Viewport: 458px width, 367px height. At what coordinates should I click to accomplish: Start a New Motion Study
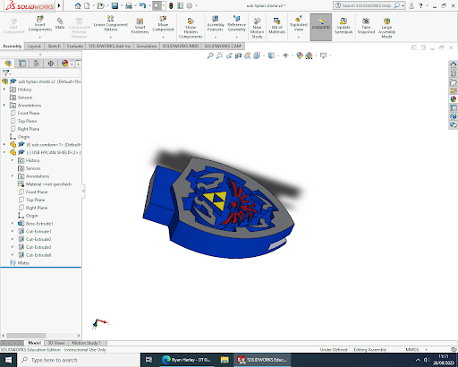click(x=257, y=28)
